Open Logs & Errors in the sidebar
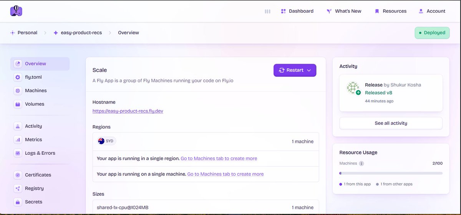Image resolution: width=461 pixels, height=215 pixels. (40, 153)
